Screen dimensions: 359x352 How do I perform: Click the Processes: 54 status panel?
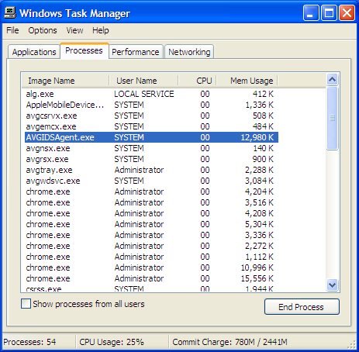[x=39, y=342]
